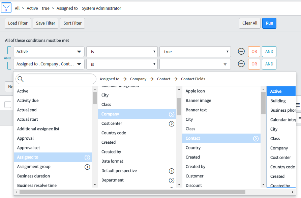301x198 pixels.
Task: Expand the Cost center field
Action: pyautogui.click(x=172, y=123)
